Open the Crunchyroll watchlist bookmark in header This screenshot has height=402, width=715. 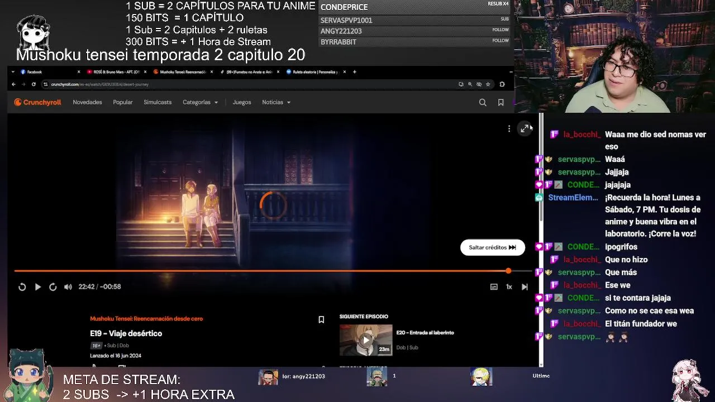point(500,102)
